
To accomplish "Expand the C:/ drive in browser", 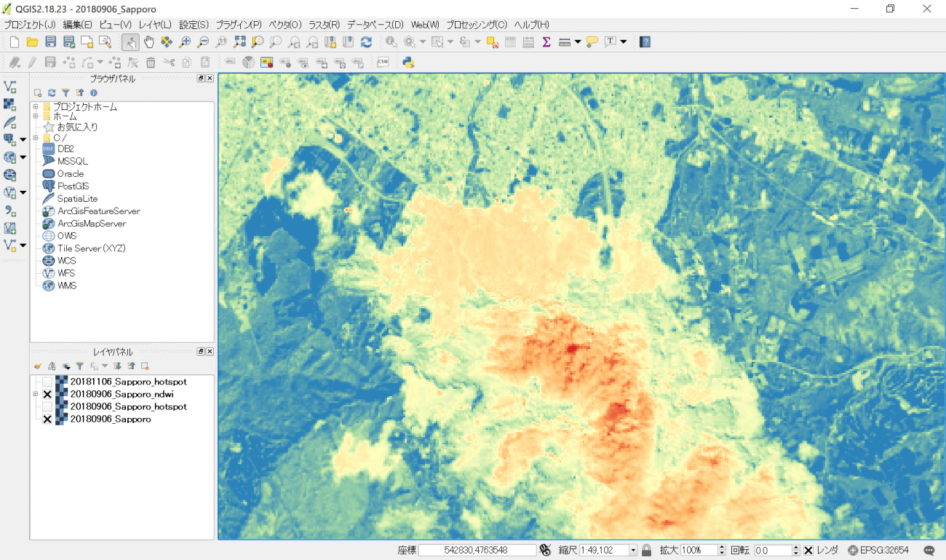I will [x=35, y=138].
